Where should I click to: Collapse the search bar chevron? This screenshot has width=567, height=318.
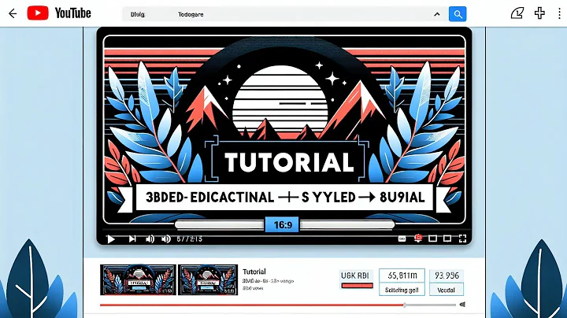coord(437,14)
